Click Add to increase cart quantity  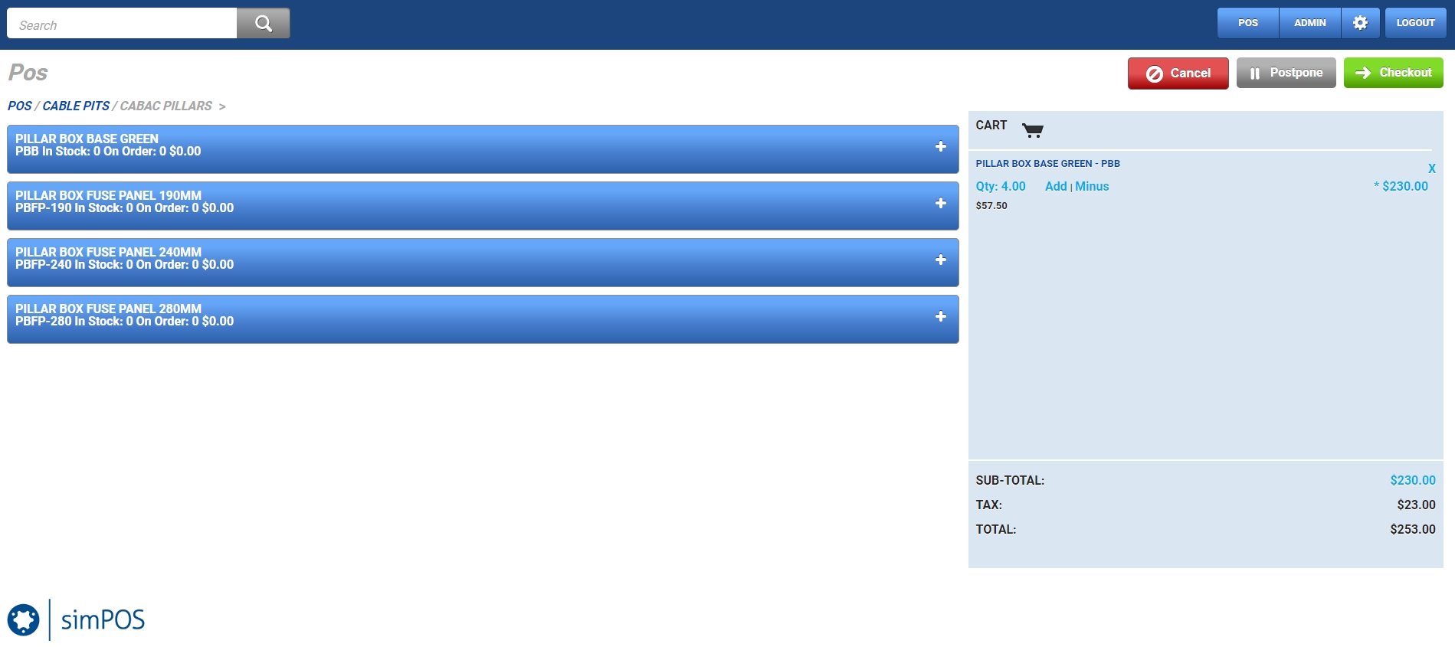click(x=1056, y=186)
